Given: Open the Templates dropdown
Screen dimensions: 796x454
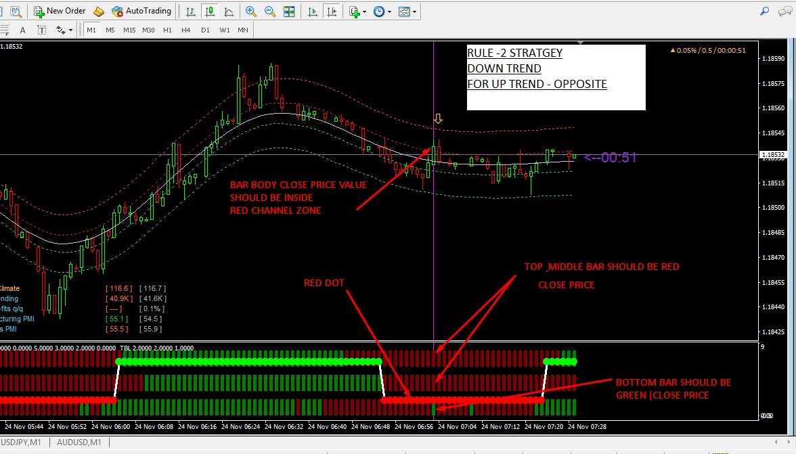Looking at the screenshot, I should coord(407,11).
